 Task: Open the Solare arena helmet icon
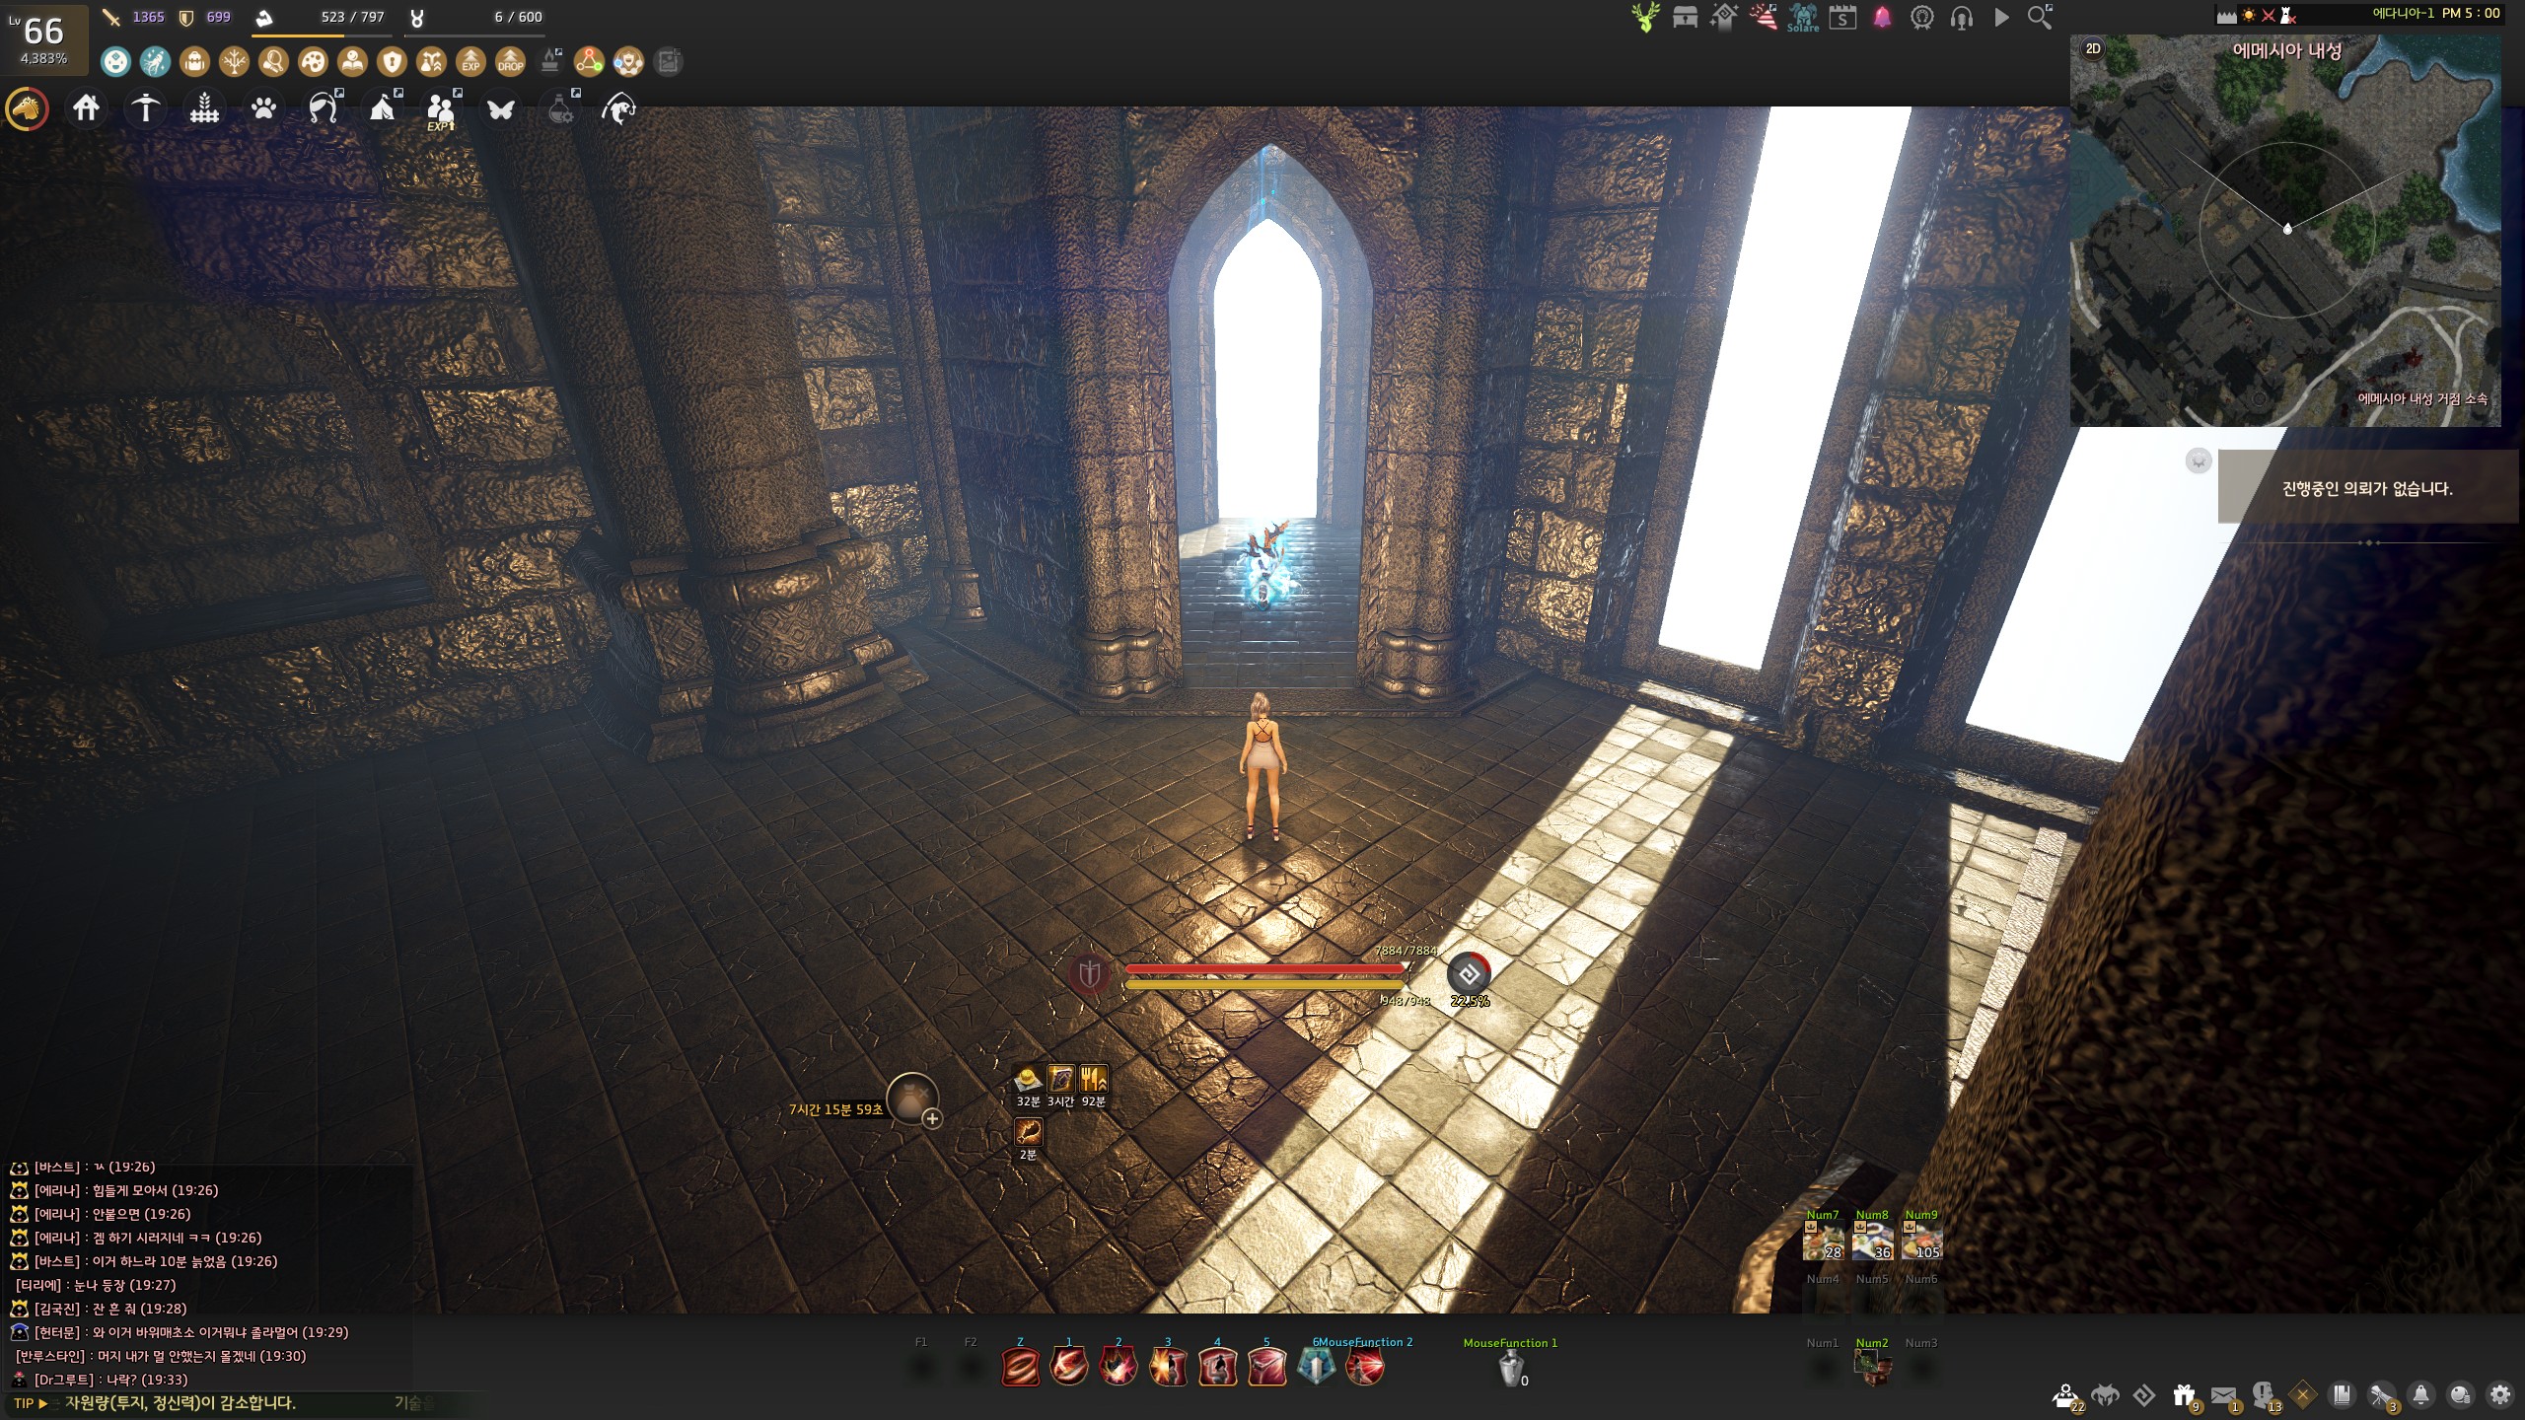[x=1803, y=17]
